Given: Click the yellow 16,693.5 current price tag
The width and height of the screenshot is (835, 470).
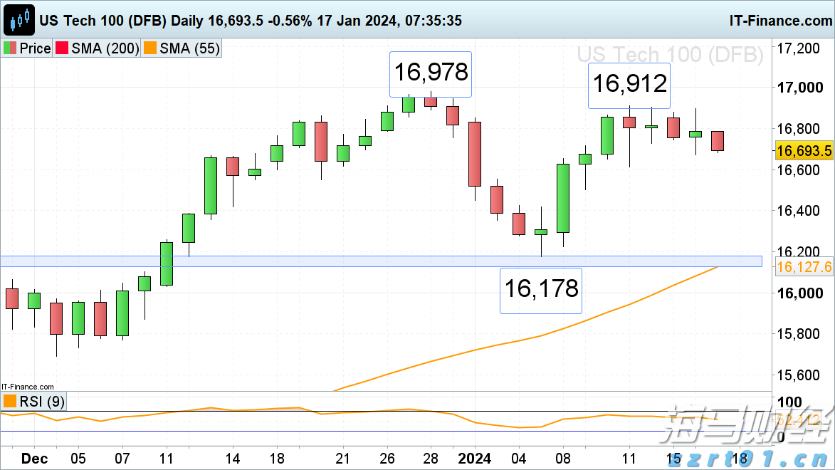Looking at the screenshot, I should (804, 151).
